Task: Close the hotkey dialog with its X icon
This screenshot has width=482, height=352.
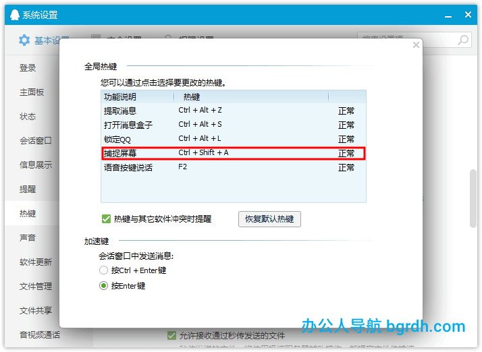Action: click(x=416, y=45)
